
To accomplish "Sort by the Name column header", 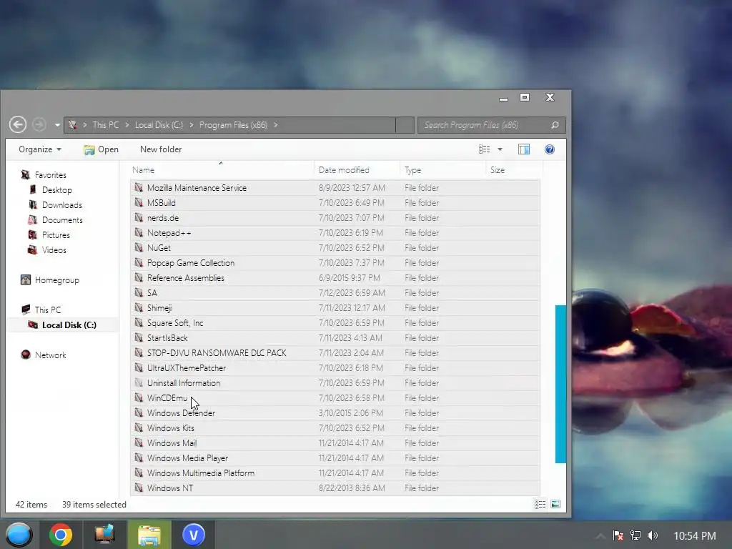I will (x=143, y=170).
